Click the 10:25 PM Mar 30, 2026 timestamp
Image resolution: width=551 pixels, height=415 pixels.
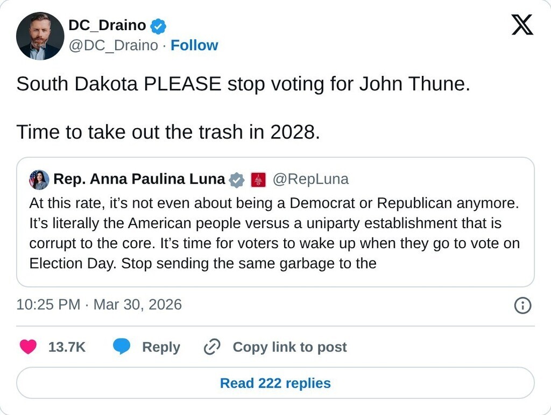99,305
